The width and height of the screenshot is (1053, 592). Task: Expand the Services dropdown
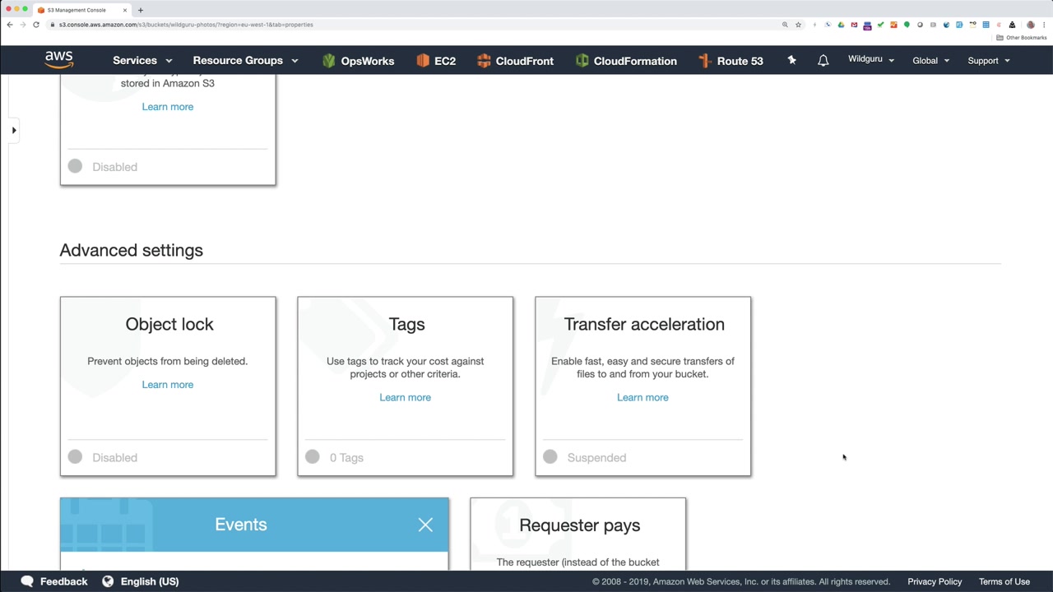[142, 61]
